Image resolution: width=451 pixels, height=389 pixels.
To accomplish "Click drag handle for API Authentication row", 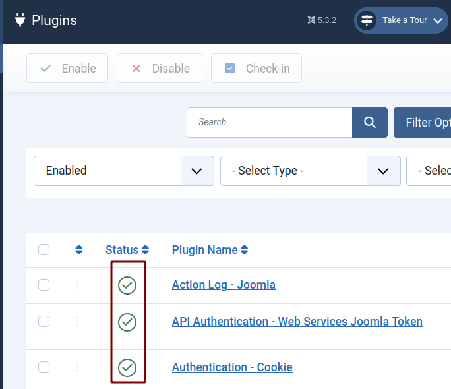I will tap(77, 321).
